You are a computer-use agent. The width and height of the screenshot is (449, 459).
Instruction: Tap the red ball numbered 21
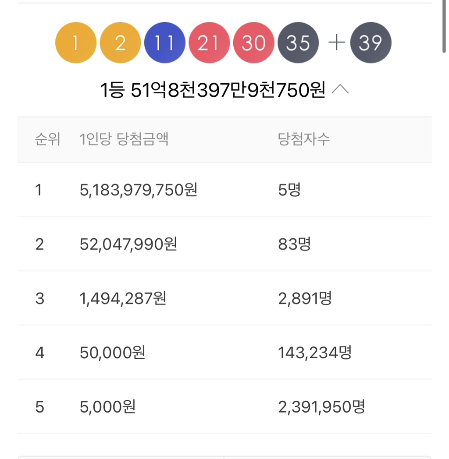(x=209, y=43)
